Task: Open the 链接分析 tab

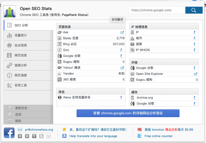Action: [28, 65]
